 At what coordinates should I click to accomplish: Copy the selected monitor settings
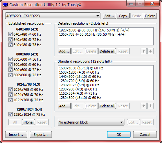tap(123, 16)
